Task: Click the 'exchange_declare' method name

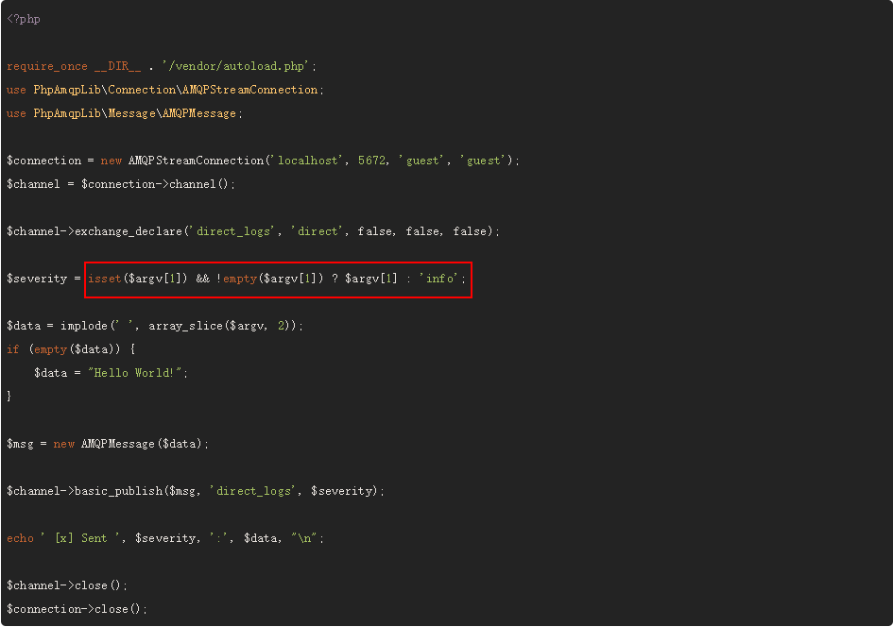Action: [x=129, y=231]
